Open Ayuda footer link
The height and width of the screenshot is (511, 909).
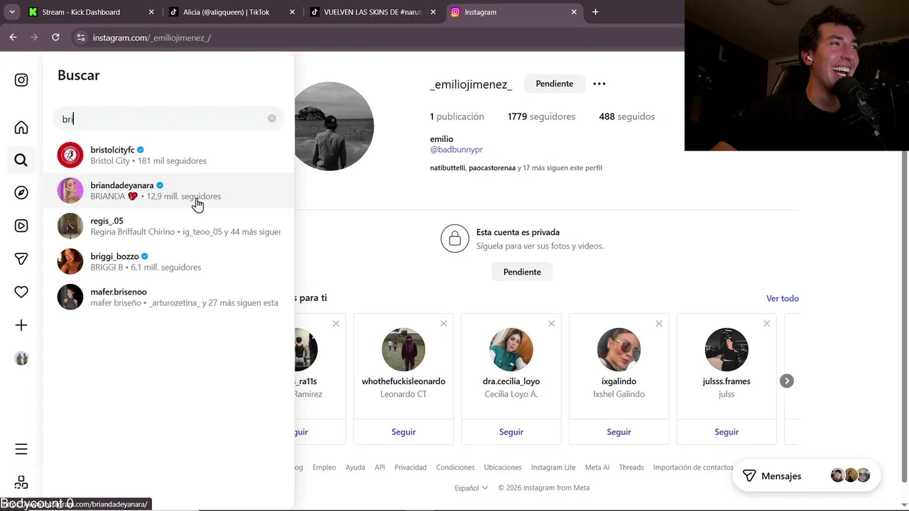[x=355, y=468]
